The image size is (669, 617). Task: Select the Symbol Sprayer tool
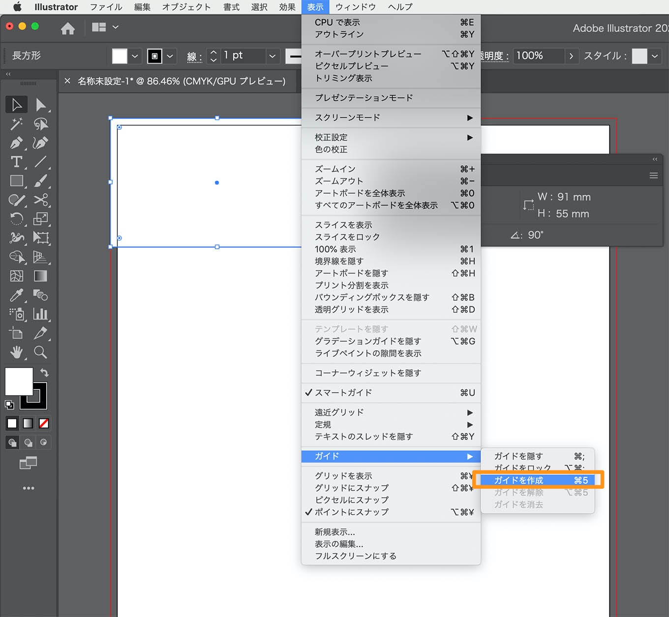(17, 314)
